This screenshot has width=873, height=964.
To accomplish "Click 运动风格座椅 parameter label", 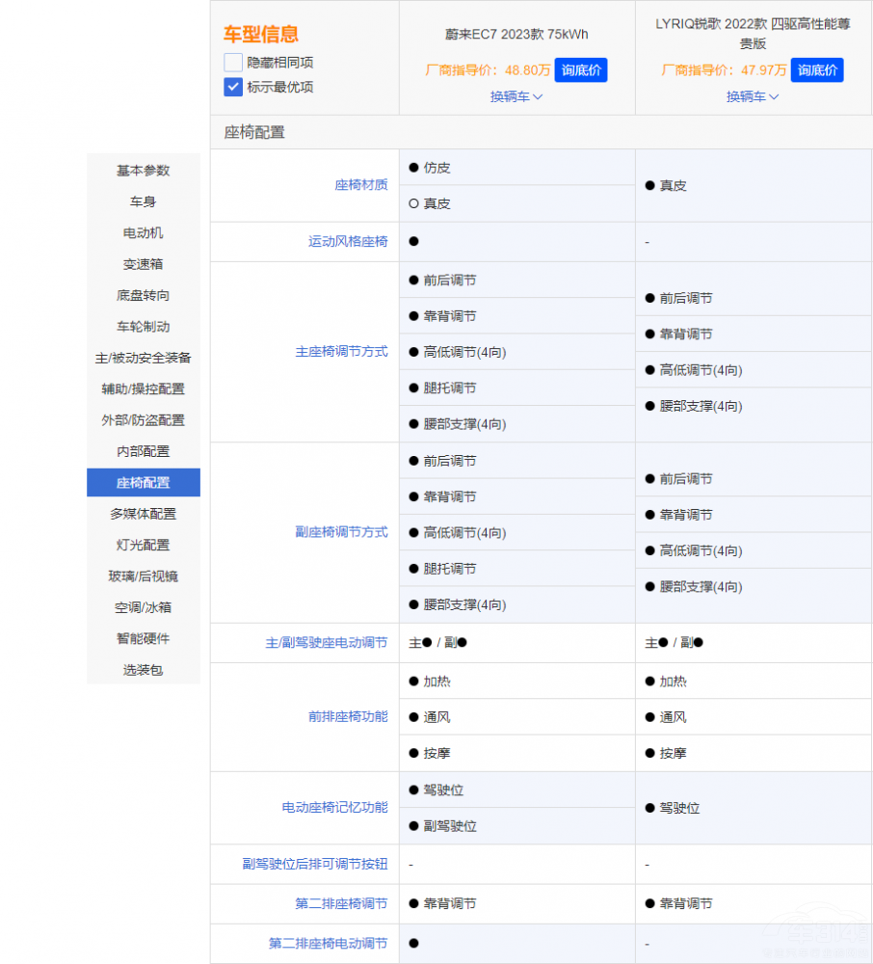I will click(348, 242).
